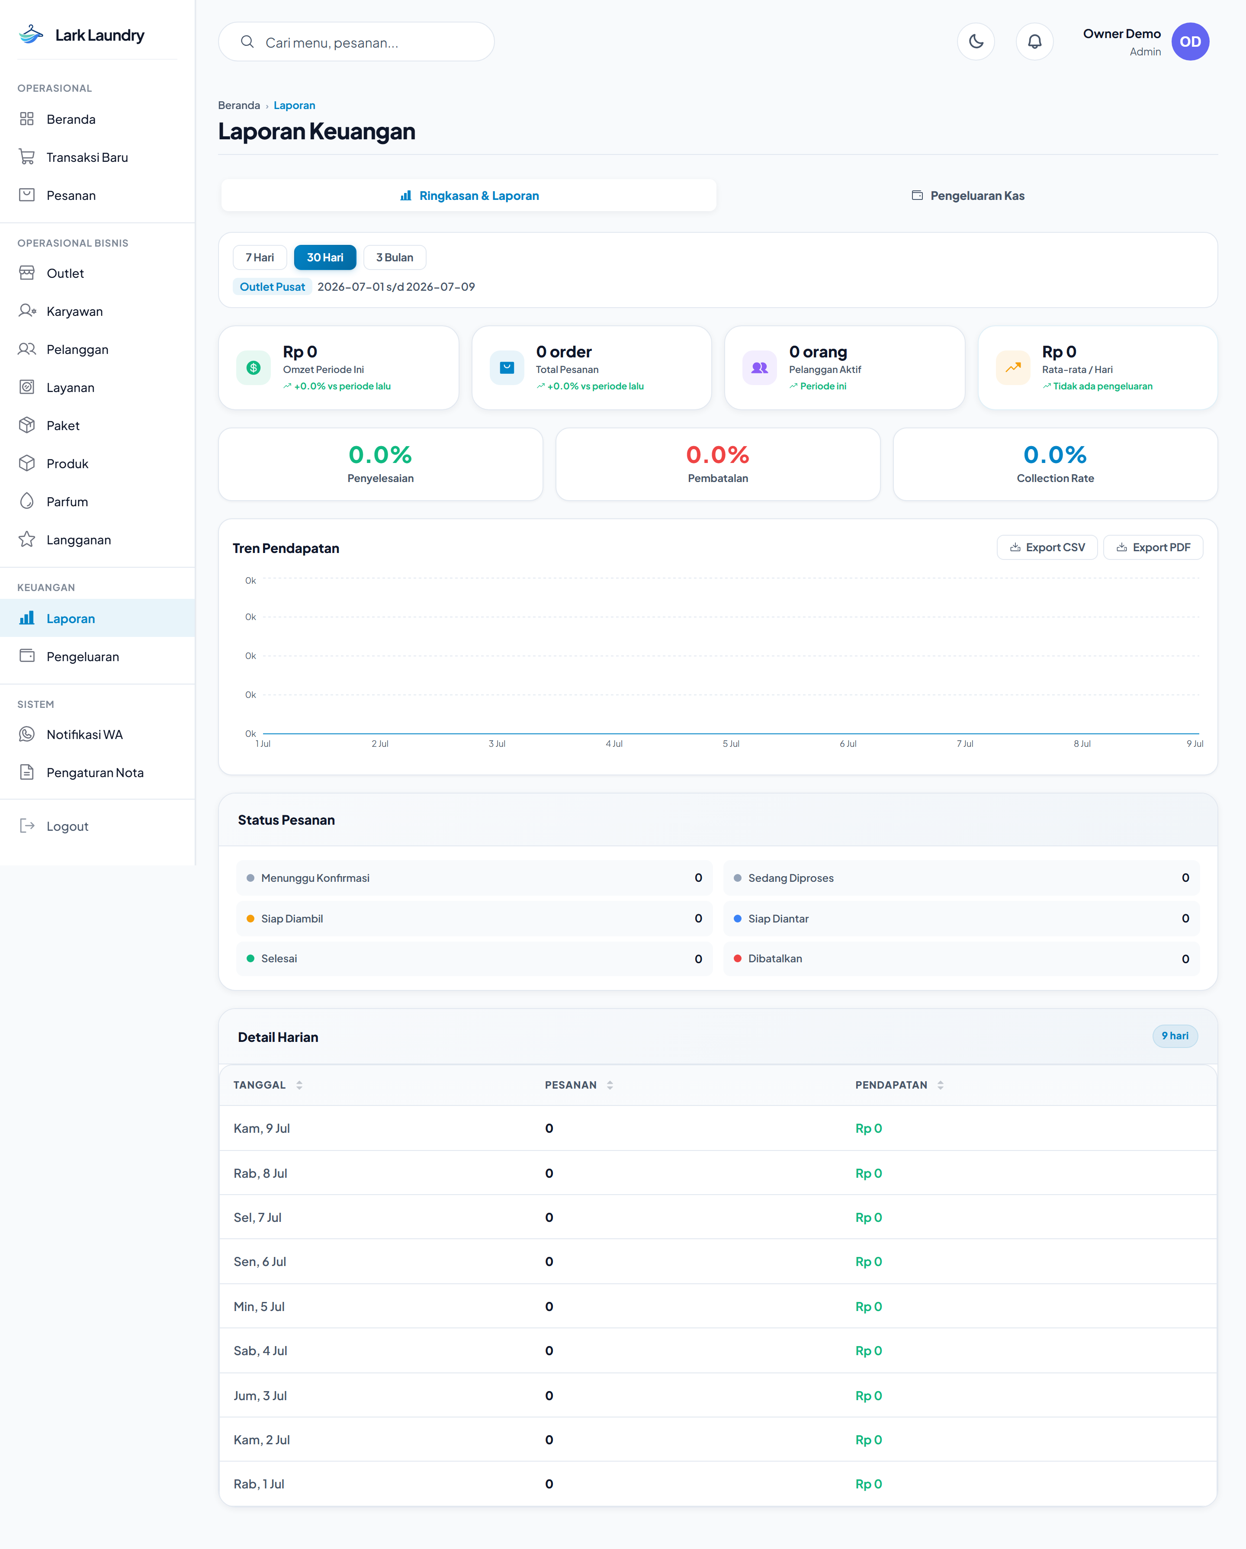Click the Pembatalan 0.0% card

(x=718, y=464)
